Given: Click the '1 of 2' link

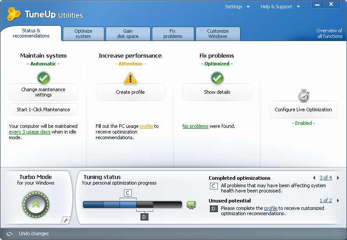Looking at the screenshot, I should [x=326, y=200].
